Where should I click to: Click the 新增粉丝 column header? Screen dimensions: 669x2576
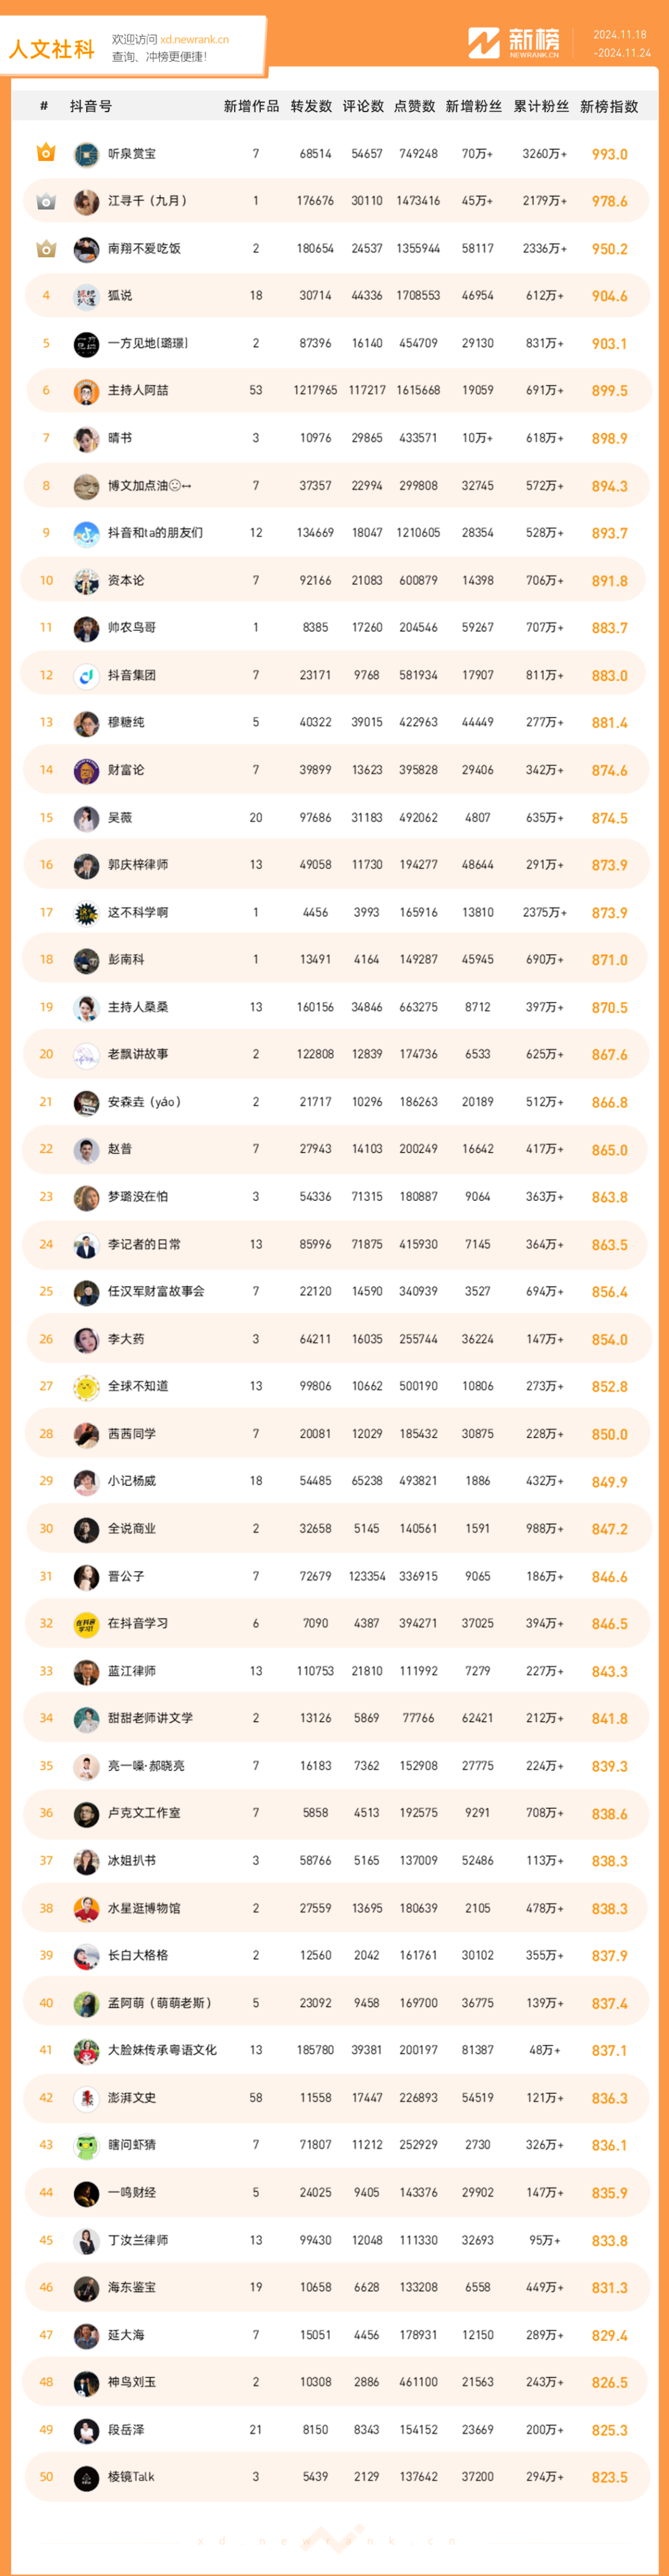474,106
